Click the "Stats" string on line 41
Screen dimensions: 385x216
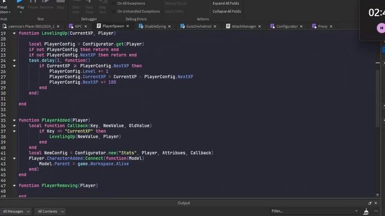pos(128,153)
